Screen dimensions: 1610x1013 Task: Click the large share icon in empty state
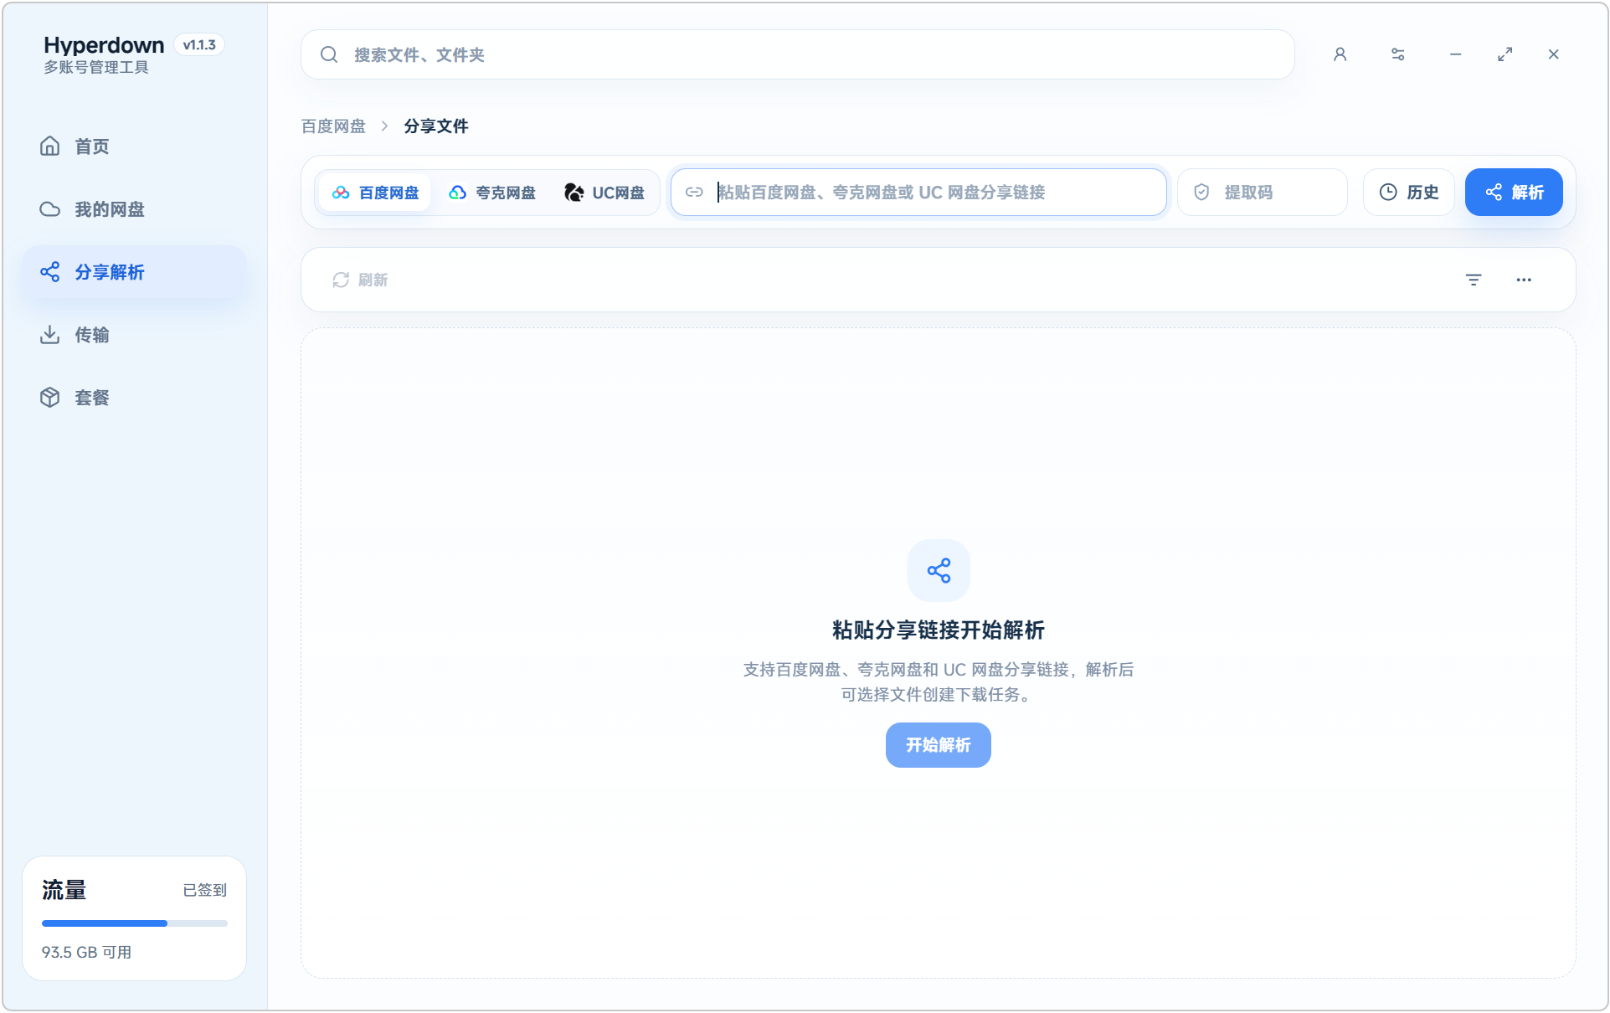(x=939, y=571)
